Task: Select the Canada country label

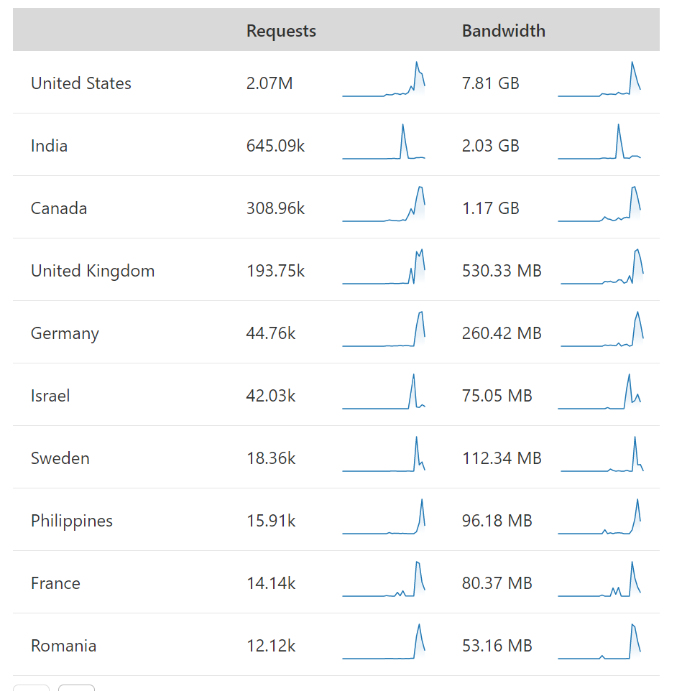Action: (x=59, y=208)
